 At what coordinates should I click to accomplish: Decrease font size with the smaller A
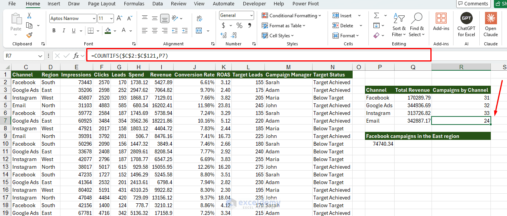[x=129, y=18]
